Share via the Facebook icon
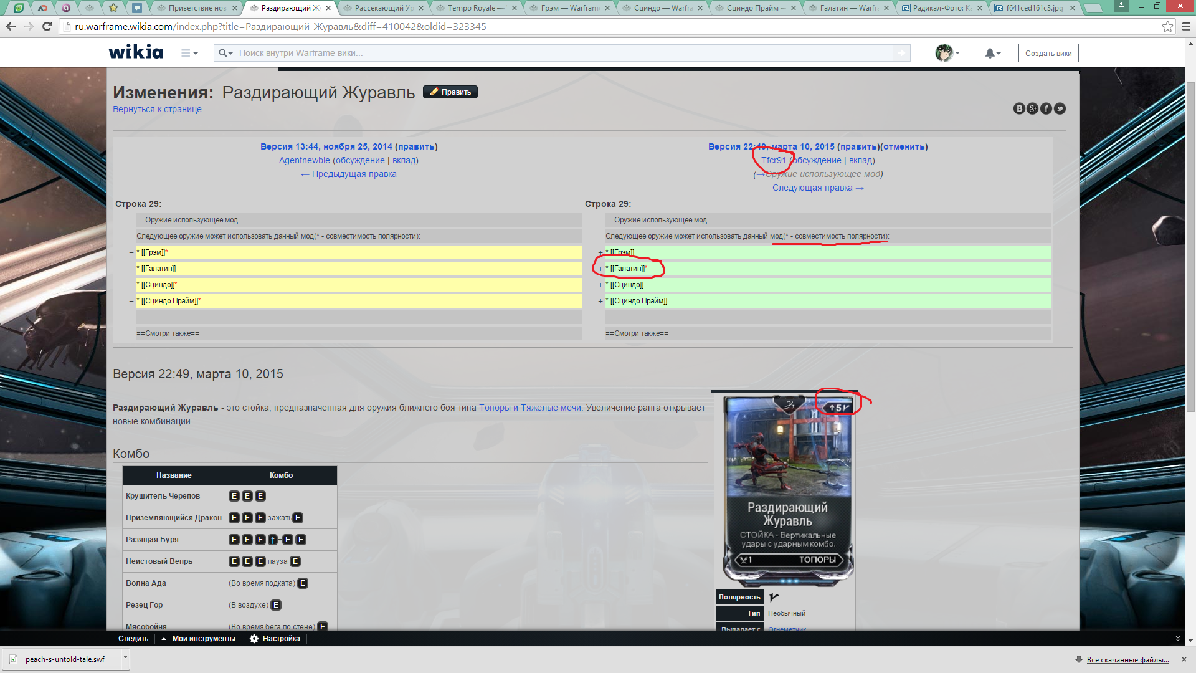1196x673 pixels. [1046, 108]
